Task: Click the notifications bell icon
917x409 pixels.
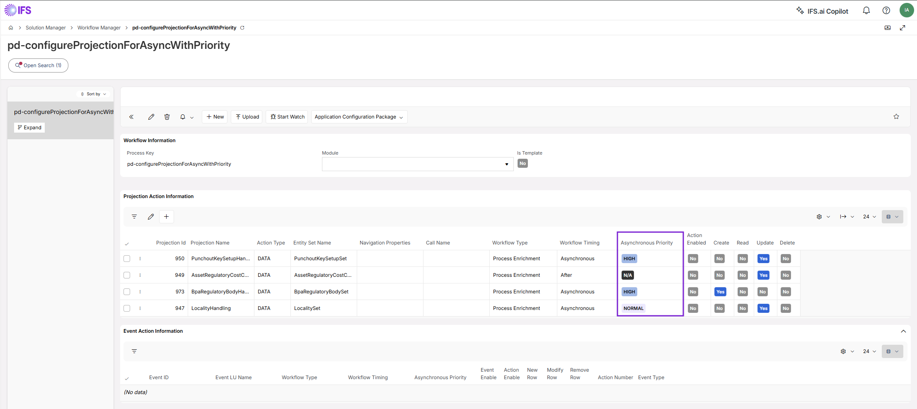Action: click(x=866, y=11)
